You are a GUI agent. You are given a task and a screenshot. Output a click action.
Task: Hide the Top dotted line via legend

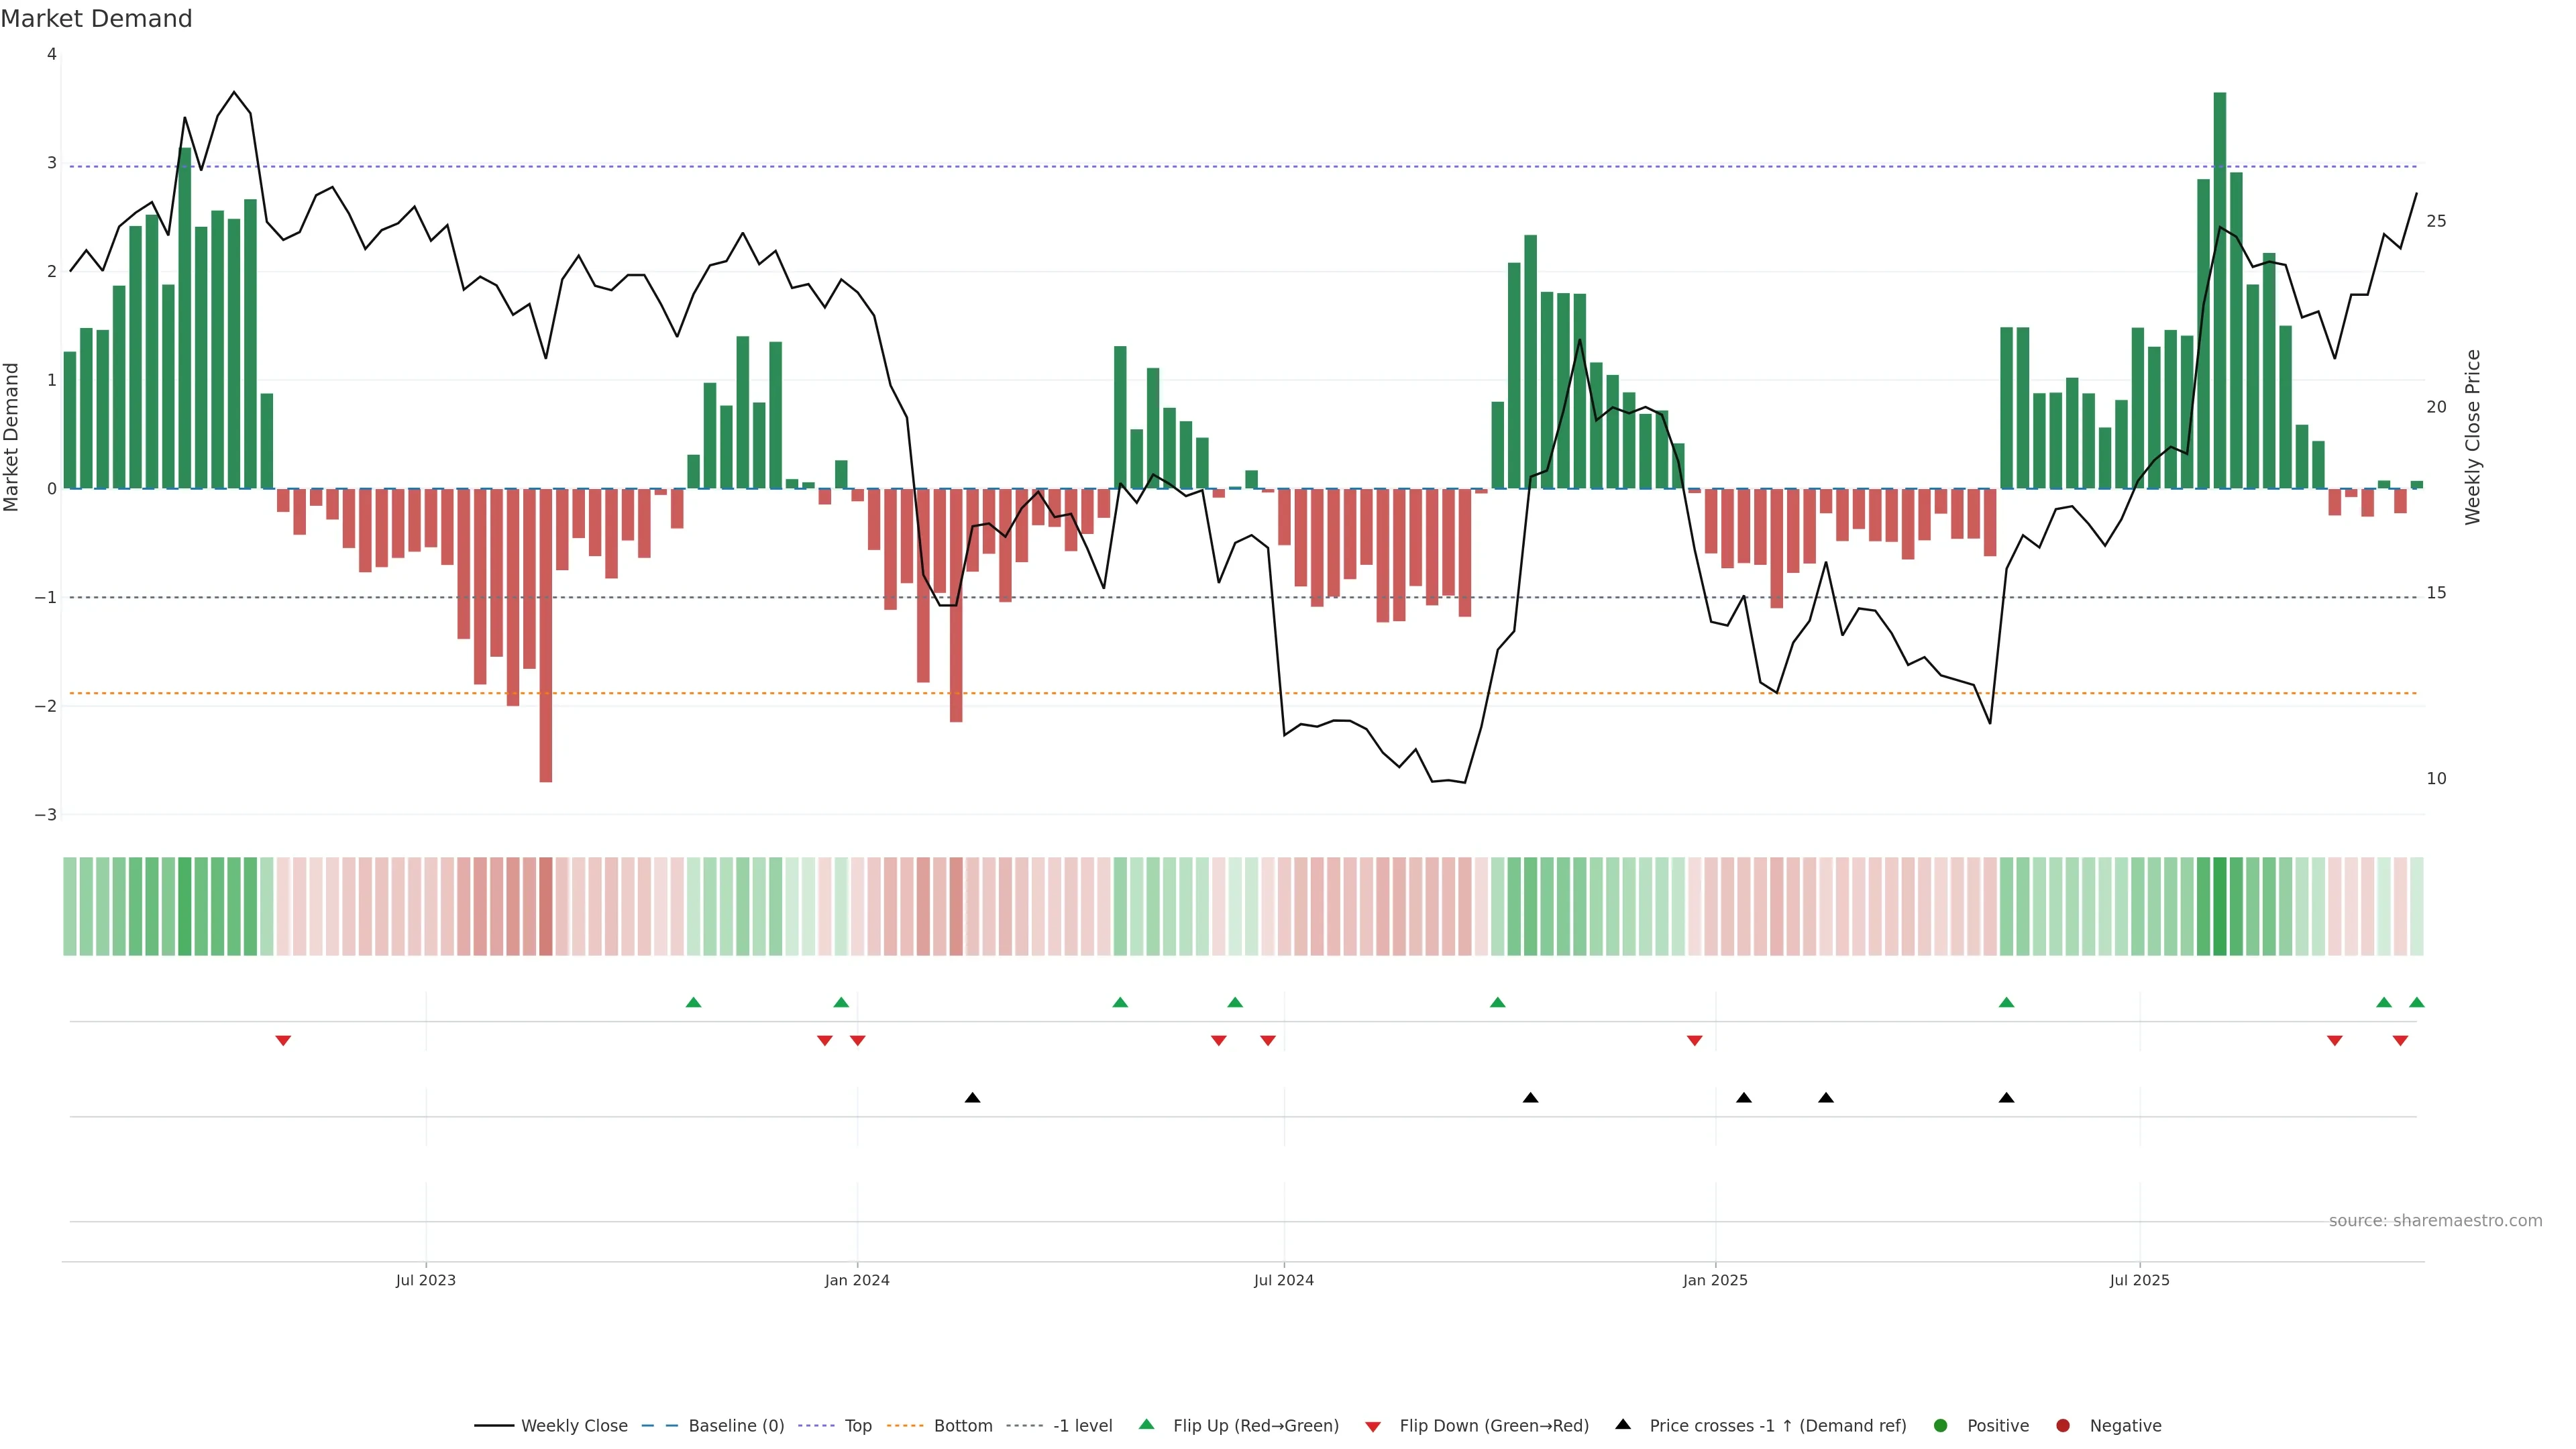pos(857,1426)
